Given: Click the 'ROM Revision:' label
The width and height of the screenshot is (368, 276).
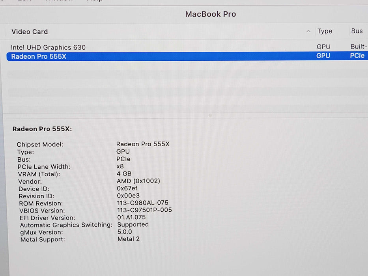Looking at the screenshot, I should click(x=41, y=203).
